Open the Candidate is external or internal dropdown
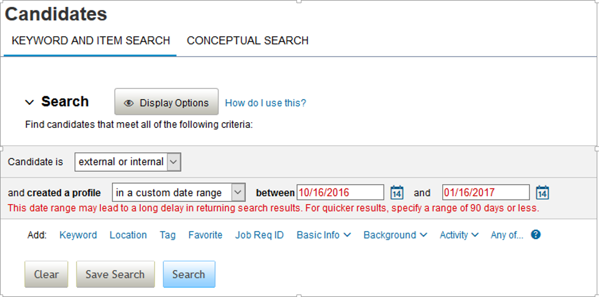This screenshot has width=599, height=297. click(x=127, y=162)
